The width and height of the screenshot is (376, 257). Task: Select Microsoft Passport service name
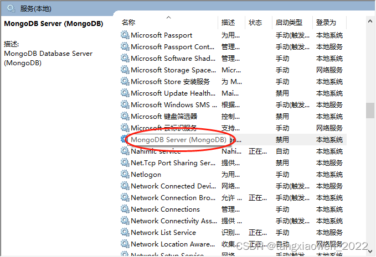161,35
